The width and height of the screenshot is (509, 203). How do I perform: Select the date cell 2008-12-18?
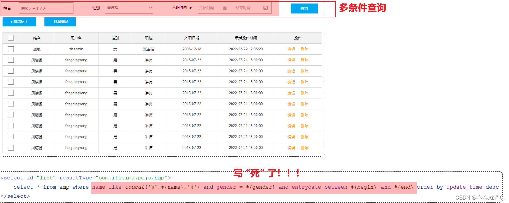pos(192,49)
